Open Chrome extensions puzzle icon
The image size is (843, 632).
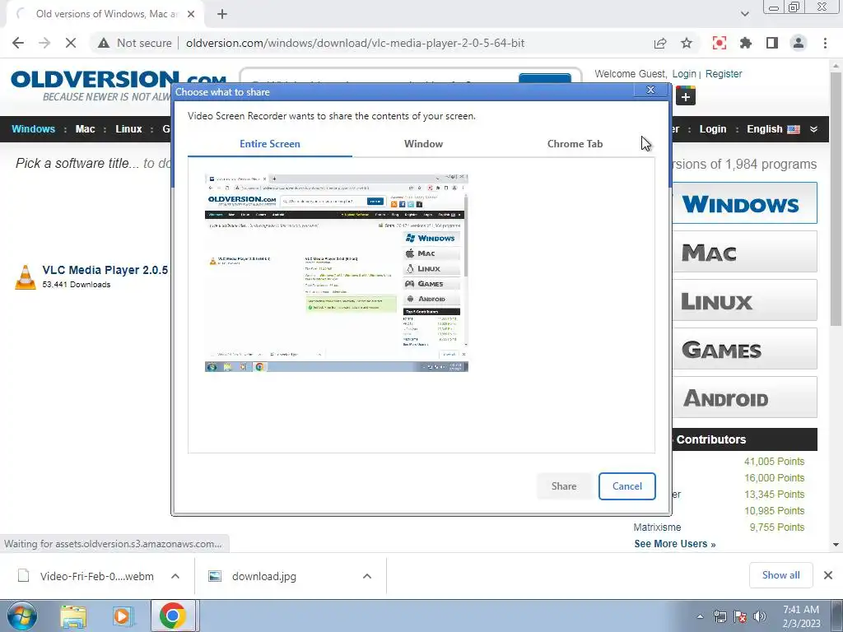(x=746, y=43)
